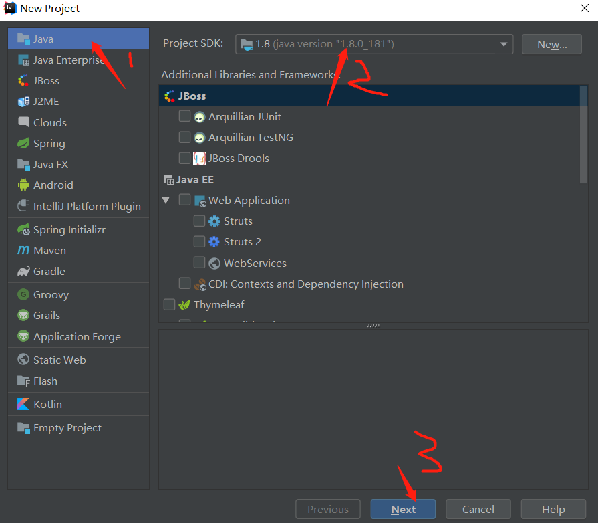Viewport: 598px width, 523px height.
Task: Click the Grails icon
Action: [23, 315]
